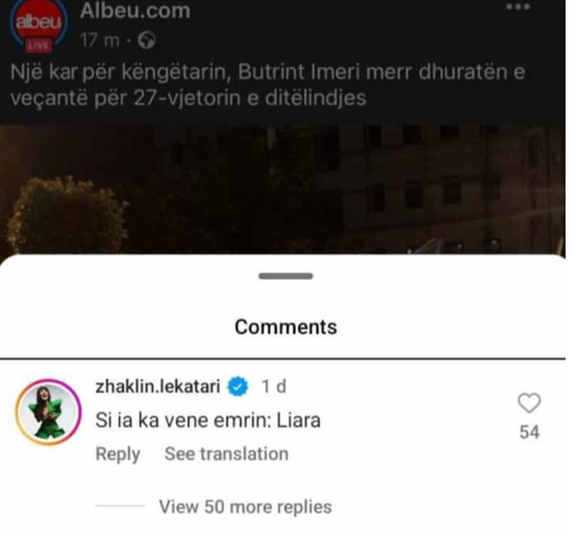582x542 pixels.
Task: Open the zhaklin.lekatari username link
Action: click(x=157, y=386)
